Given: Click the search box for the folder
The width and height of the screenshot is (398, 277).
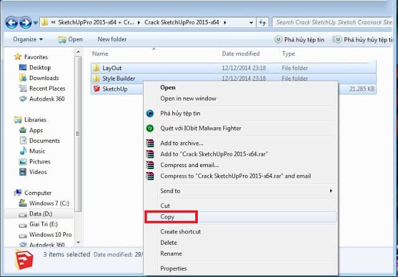Looking at the screenshot, I should point(333,22).
